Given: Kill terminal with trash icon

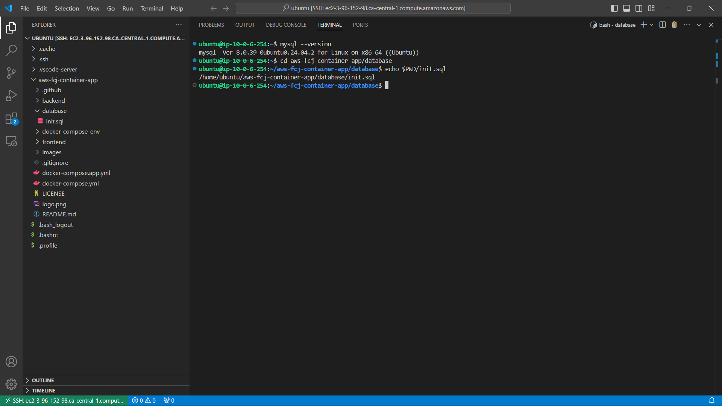Looking at the screenshot, I should [x=674, y=25].
